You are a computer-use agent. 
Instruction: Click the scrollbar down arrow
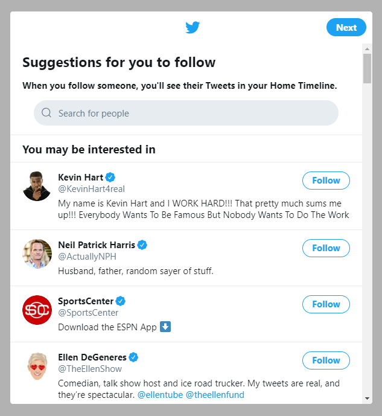click(x=367, y=398)
